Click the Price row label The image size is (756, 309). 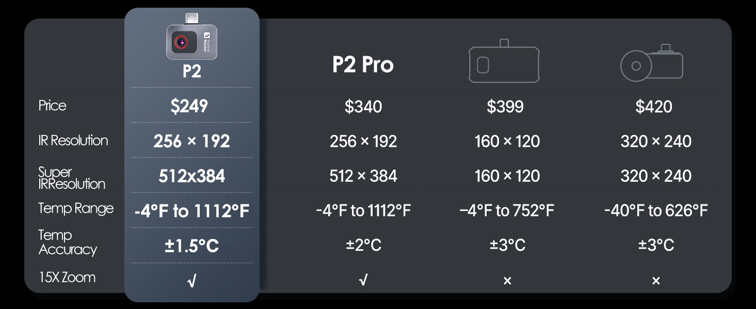[53, 106]
